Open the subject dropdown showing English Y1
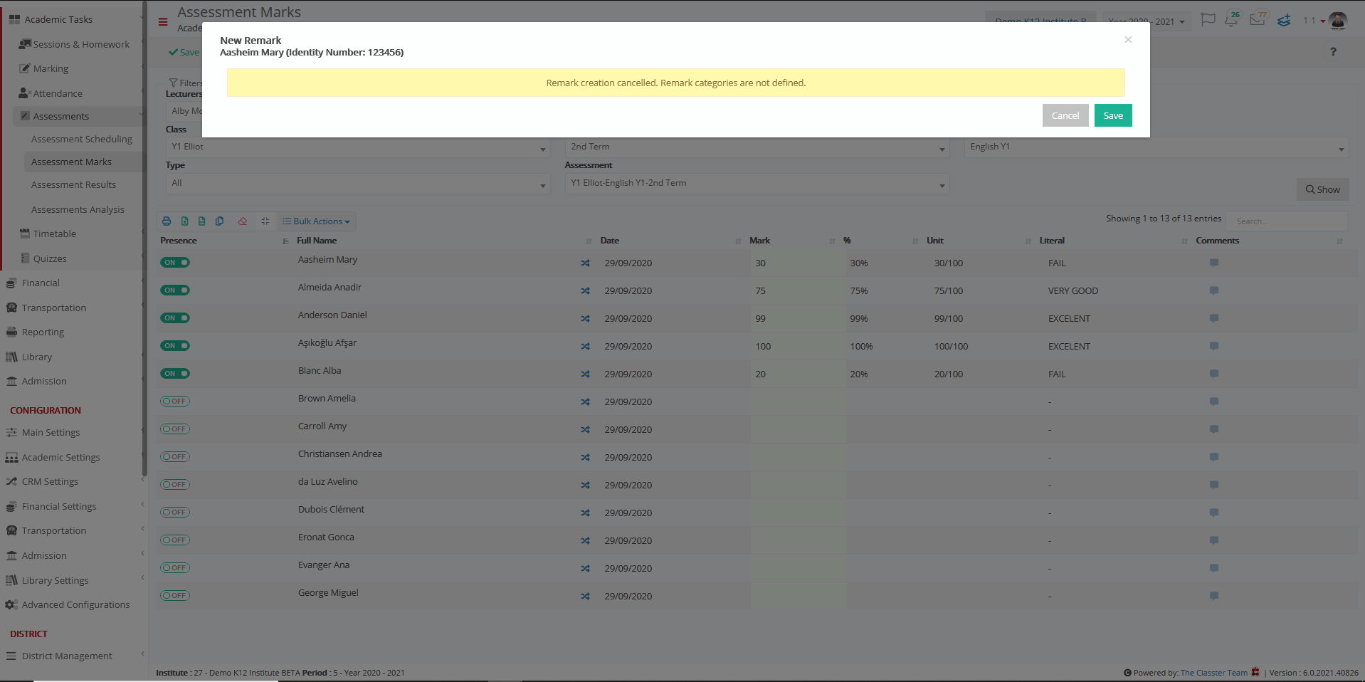The width and height of the screenshot is (1365, 682). click(1156, 147)
